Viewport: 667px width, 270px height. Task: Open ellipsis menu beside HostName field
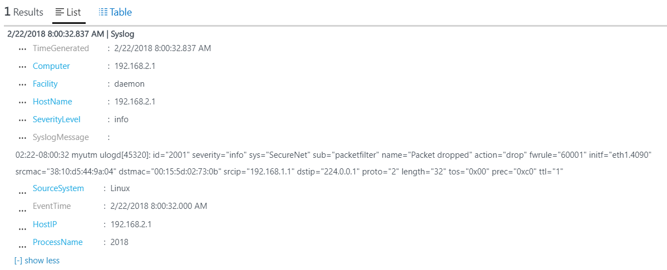(x=23, y=103)
